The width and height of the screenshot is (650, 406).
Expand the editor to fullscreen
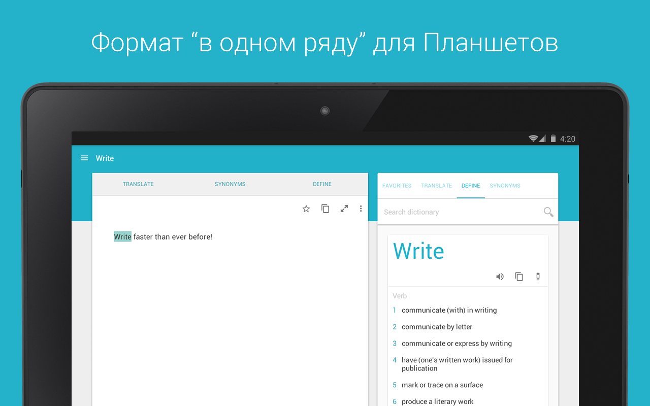[344, 209]
